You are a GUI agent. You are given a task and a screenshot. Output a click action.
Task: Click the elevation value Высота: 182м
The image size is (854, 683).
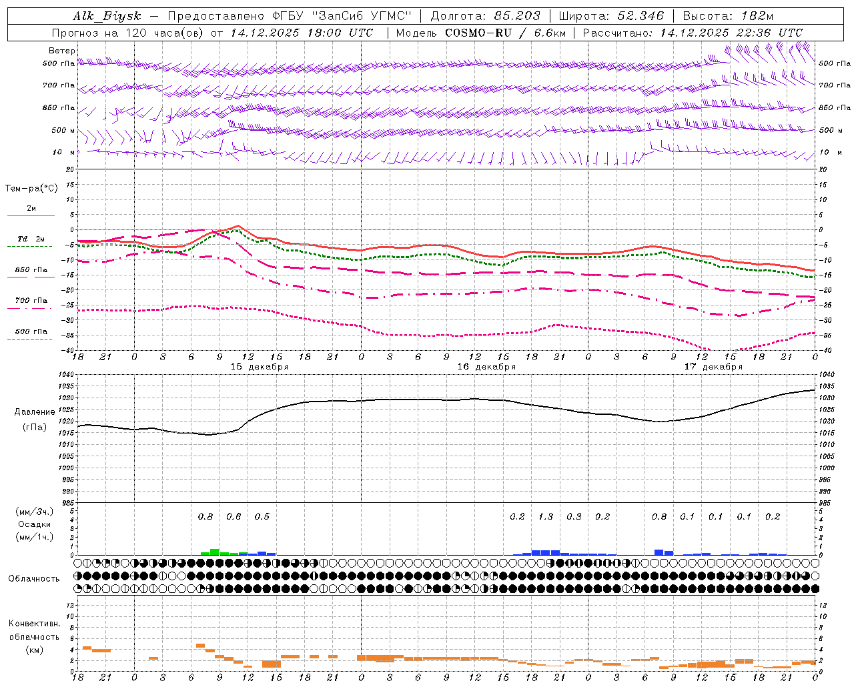(728, 16)
